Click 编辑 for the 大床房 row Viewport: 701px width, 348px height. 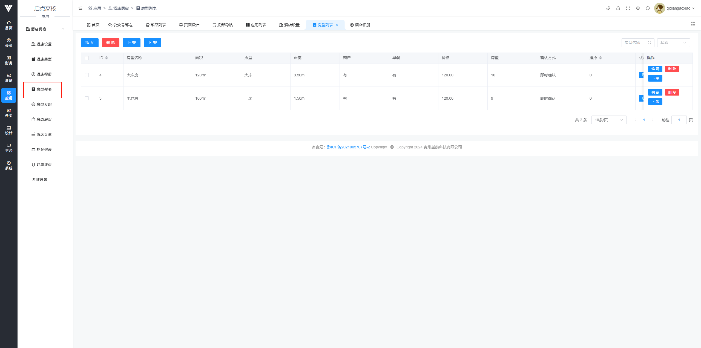(x=655, y=69)
